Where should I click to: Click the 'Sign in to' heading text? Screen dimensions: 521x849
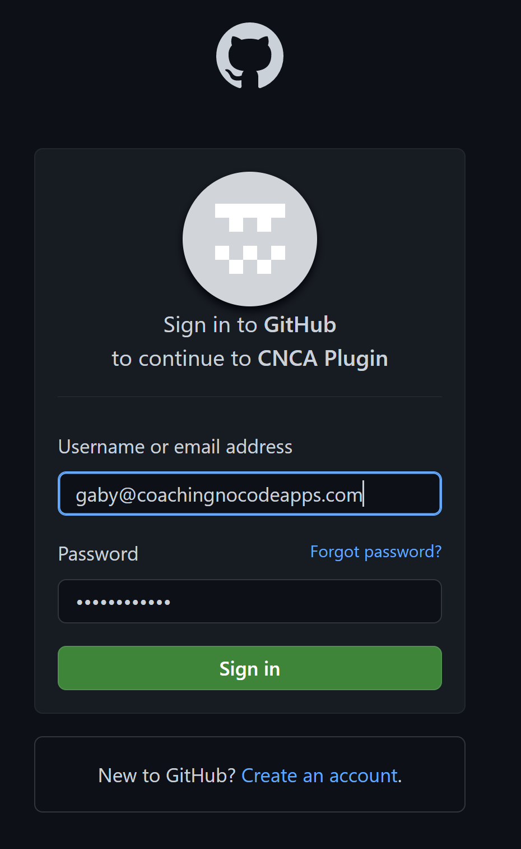[210, 325]
